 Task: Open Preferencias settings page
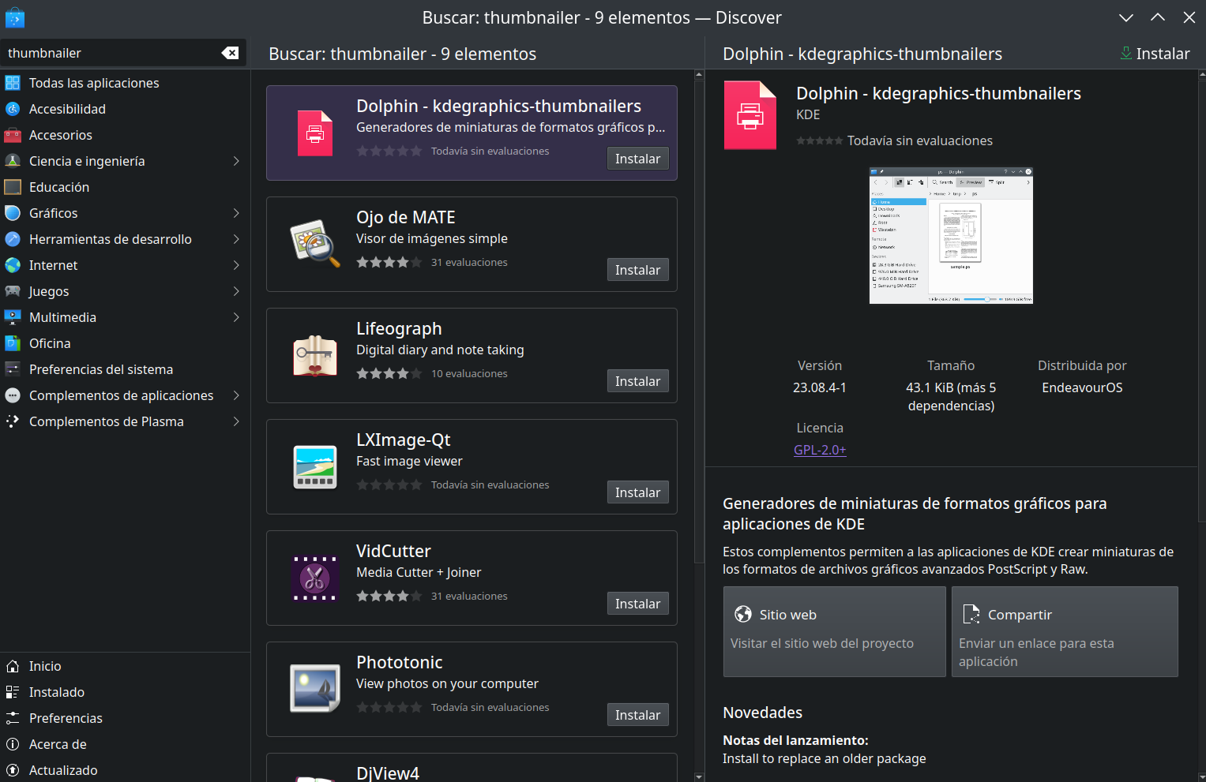[125, 718]
